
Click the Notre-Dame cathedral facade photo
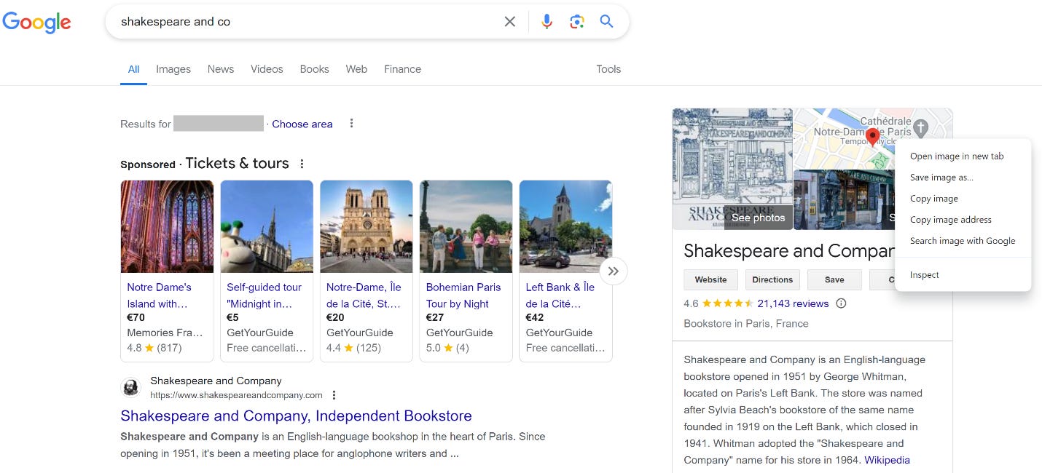pos(367,226)
